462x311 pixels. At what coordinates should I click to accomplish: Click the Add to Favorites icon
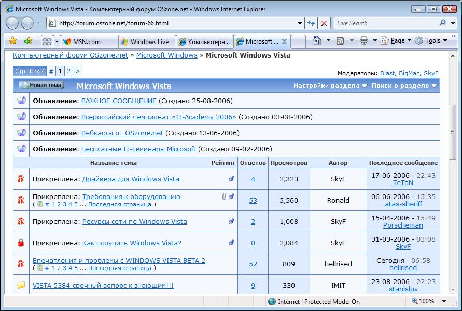pyautogui.click(x=28, y=41)
